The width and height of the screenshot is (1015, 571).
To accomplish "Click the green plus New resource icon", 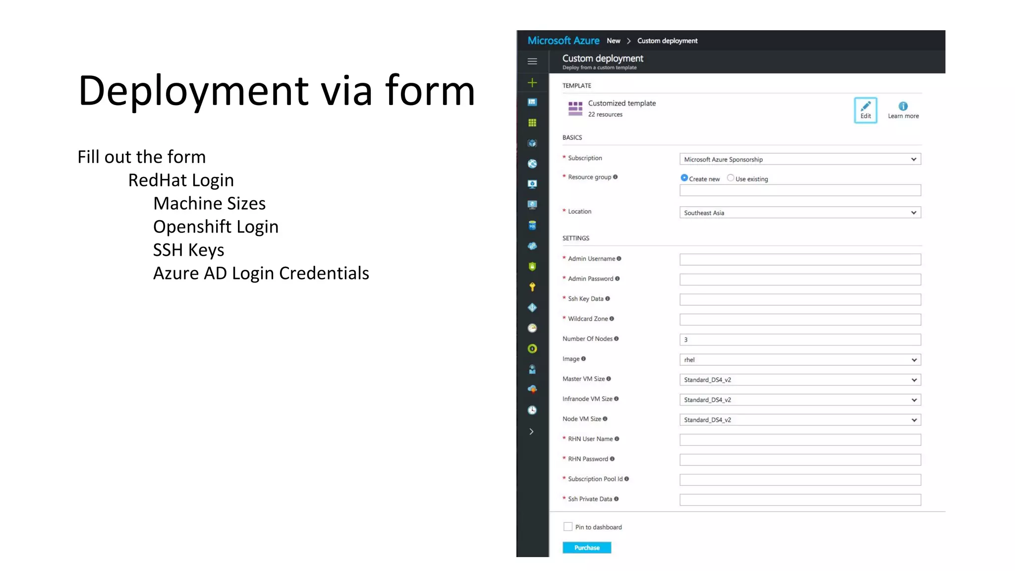I will pyautogui.click(x=532, y=82).
